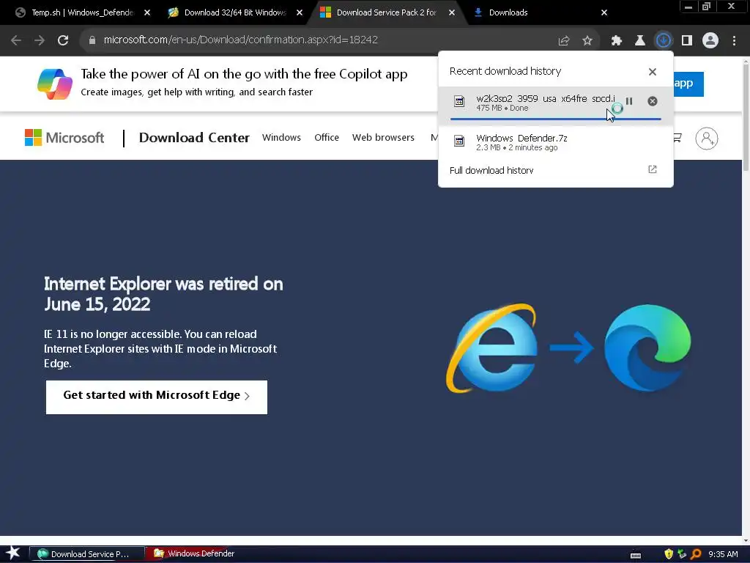Pause the w2k3sp2 download
Viewport: 750px width, 563px height.
tap(629, 101)
